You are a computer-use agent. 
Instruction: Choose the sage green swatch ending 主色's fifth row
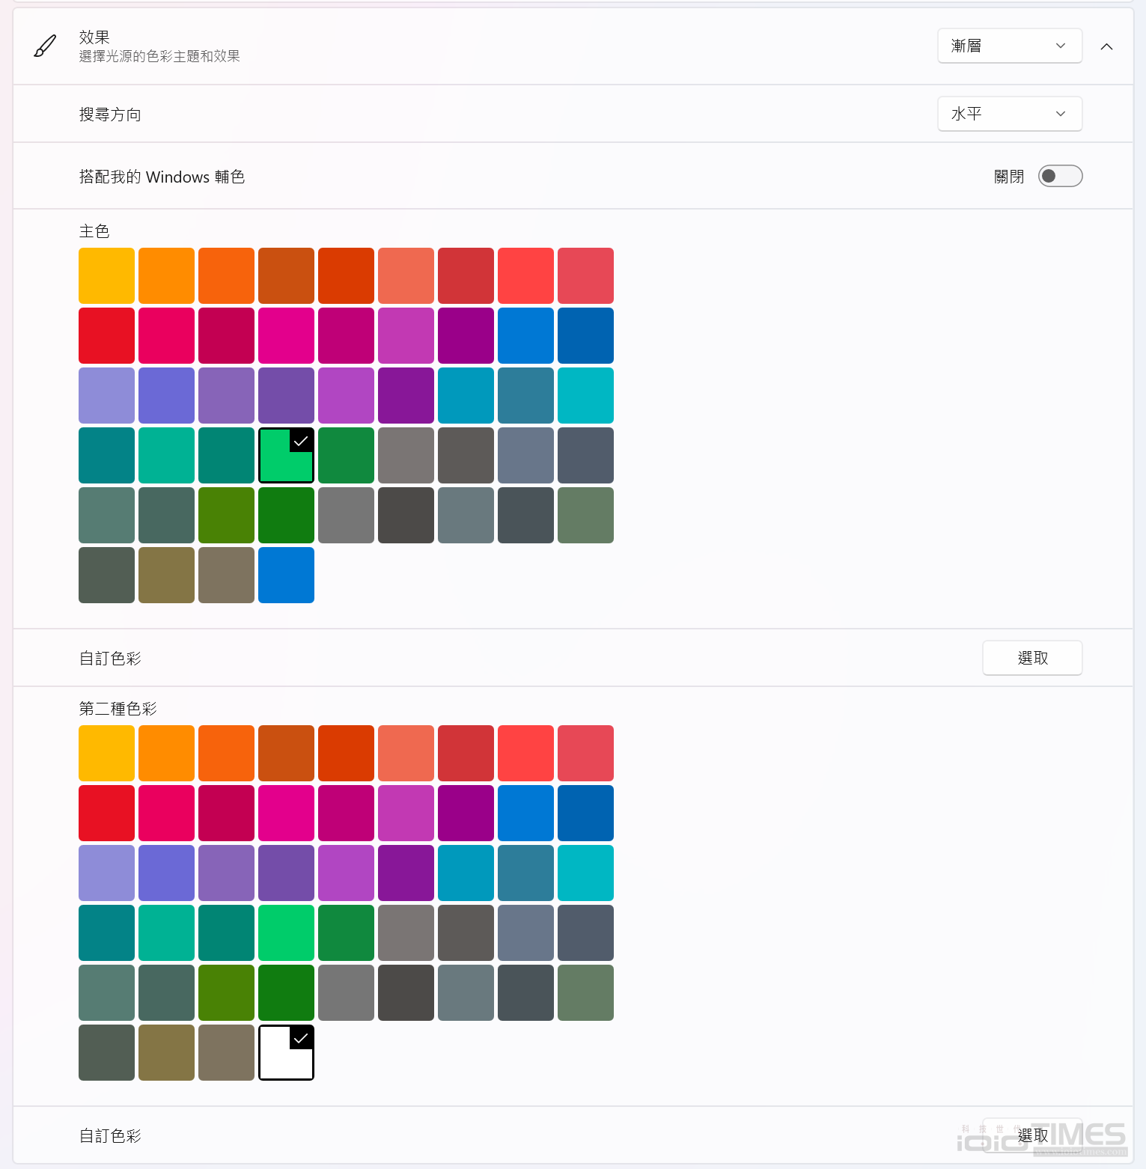pos(585,515)
